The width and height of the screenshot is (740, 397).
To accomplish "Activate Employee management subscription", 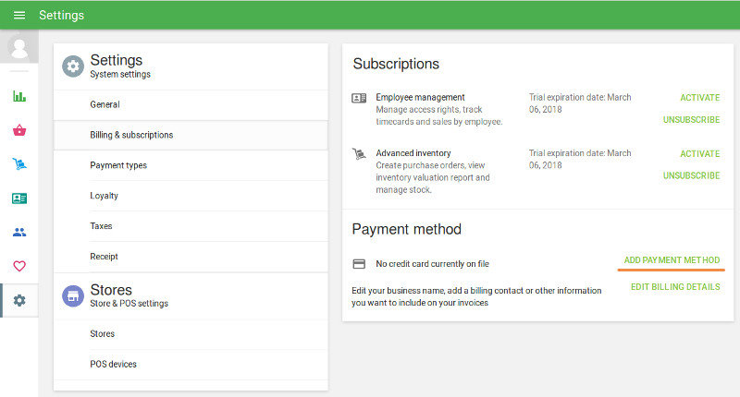I will click(x=699, y=98).
